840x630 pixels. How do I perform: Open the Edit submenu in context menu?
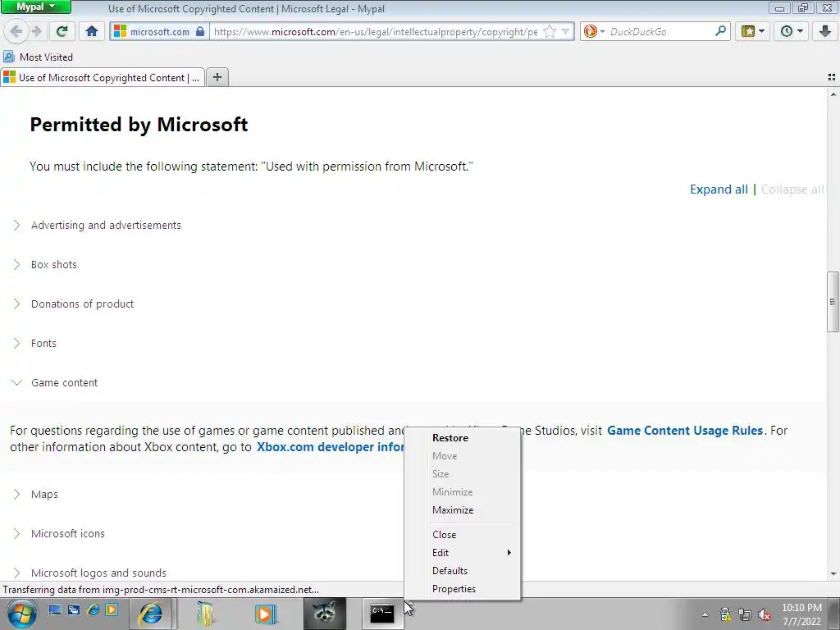[x=462, y=552]
